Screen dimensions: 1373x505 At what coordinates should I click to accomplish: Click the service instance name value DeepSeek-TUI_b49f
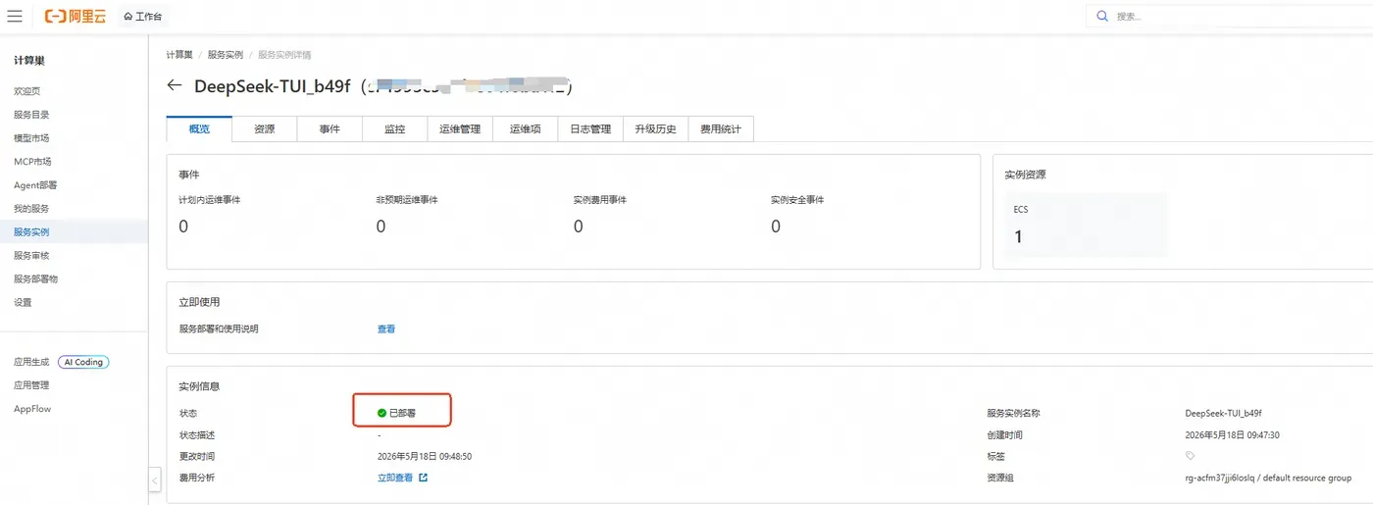point(1223,414)
